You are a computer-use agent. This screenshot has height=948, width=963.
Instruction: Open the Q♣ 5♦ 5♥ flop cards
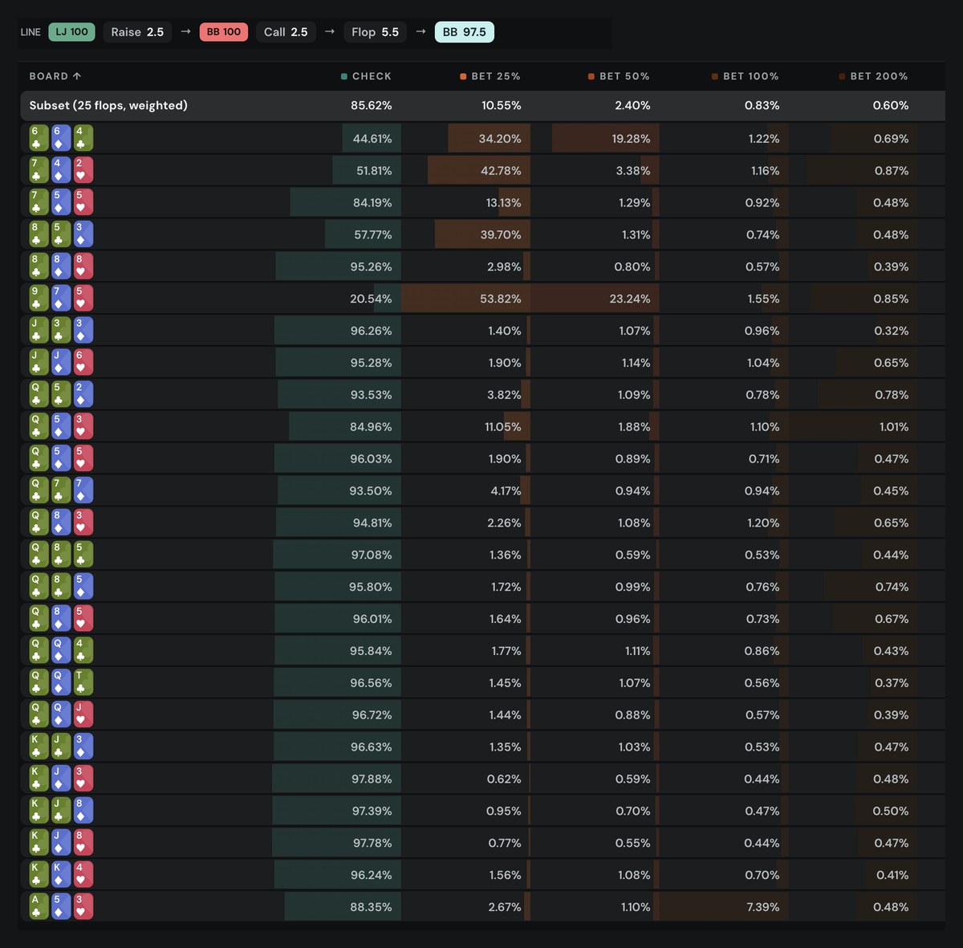point(61,458)
